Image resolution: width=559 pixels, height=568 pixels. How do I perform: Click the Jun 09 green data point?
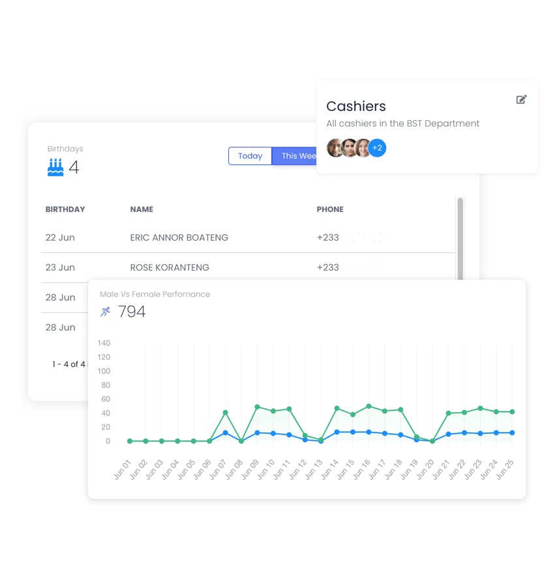pyautogui.click(x=258, y=406)
